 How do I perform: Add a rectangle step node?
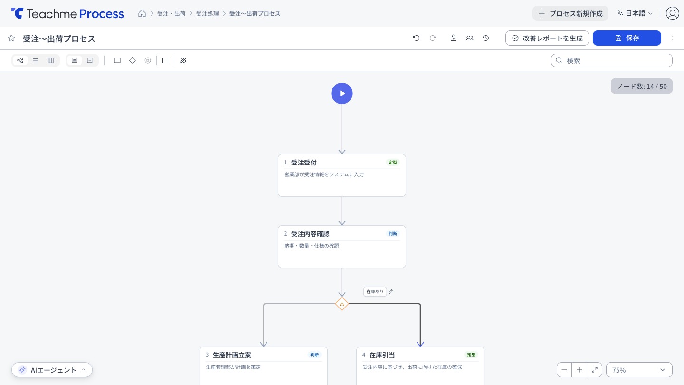coord(117,60)
